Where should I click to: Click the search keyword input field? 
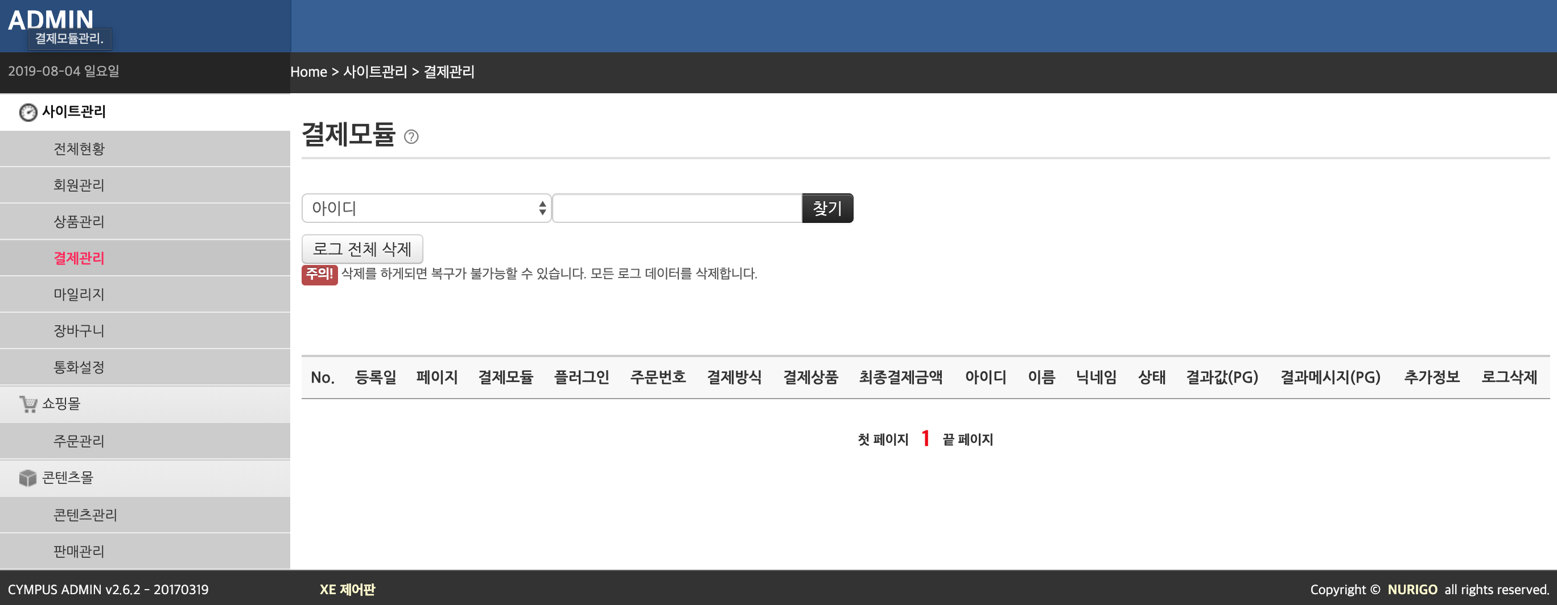677,208
